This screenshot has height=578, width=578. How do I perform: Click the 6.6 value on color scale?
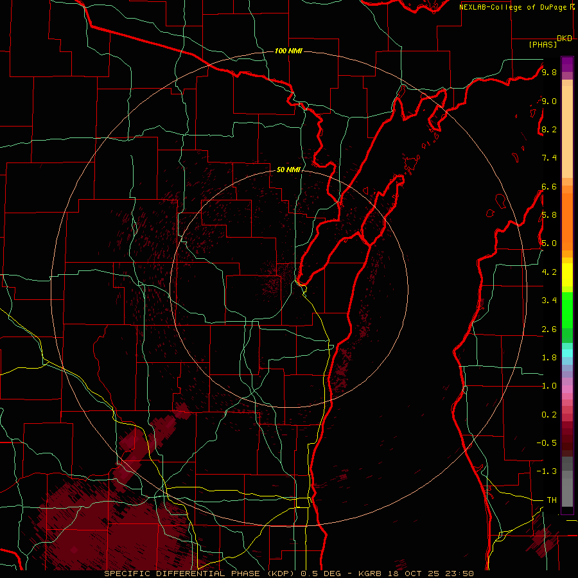point(549,186)
